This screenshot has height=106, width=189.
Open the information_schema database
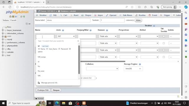tap(15, 33)
